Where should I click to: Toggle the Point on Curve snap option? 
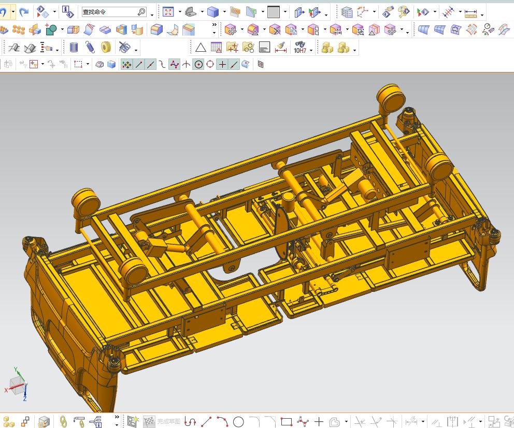point(234,65)
